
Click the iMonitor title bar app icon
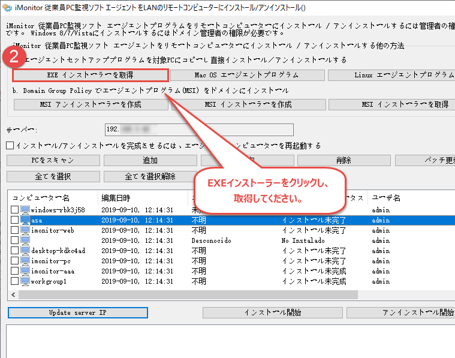click(x=7, y=8)
